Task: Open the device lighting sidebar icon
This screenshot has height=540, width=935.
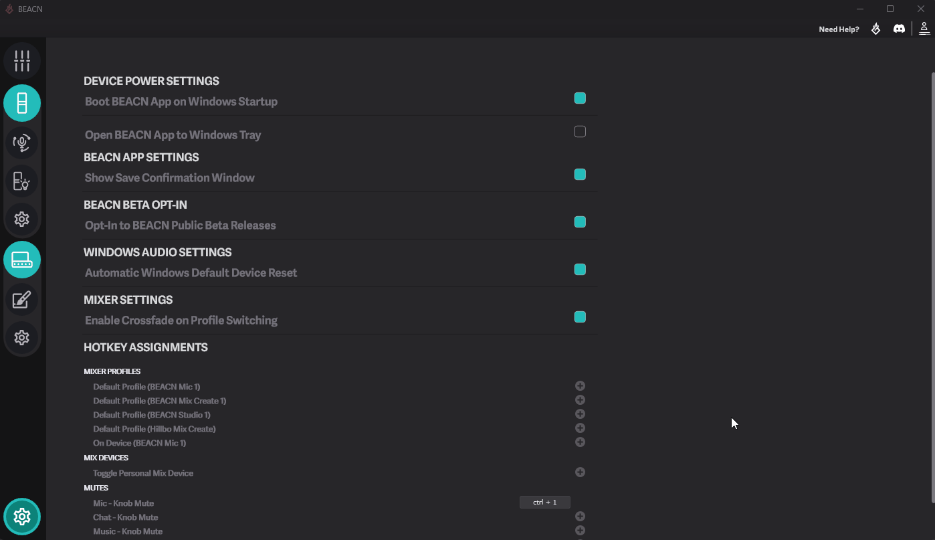Action: click(22, 181)
